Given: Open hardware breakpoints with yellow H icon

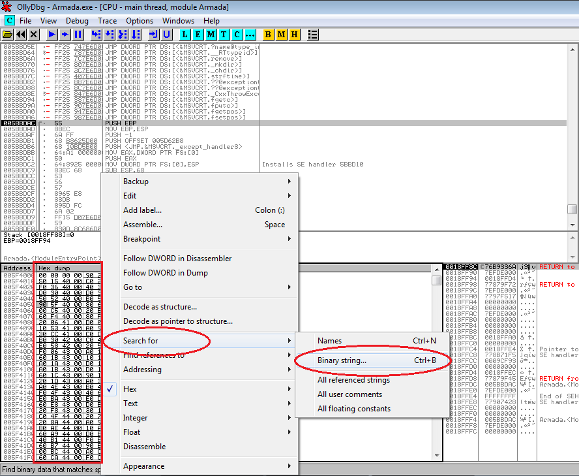Looking at the screenshot, I should tap(294, 35).
